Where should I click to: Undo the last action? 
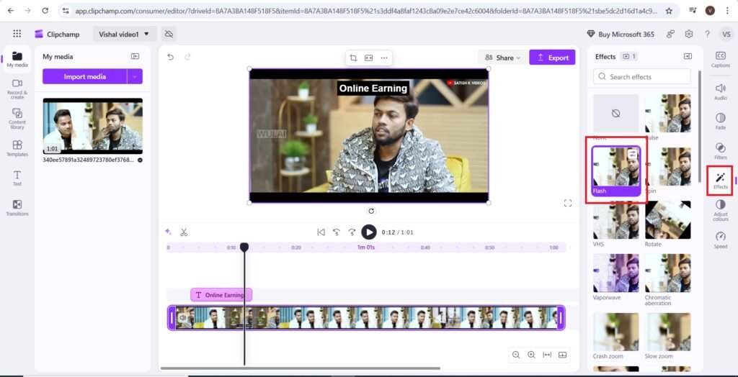point(170,57)
